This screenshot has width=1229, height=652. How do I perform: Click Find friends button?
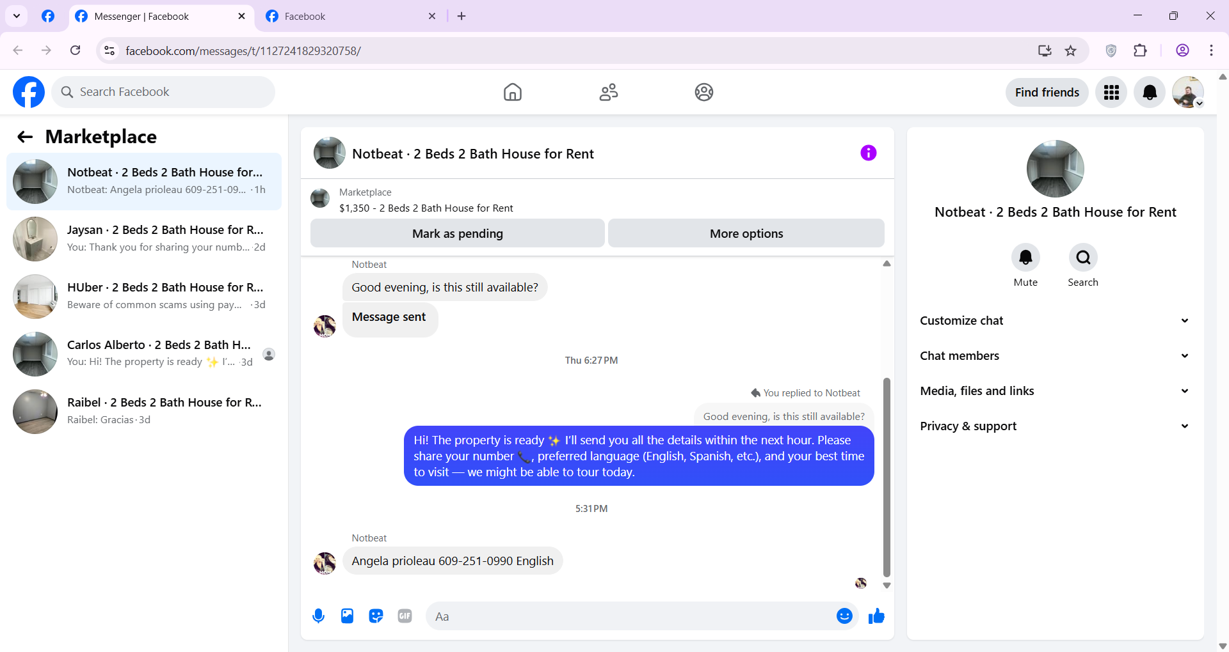coord(1047,92)
